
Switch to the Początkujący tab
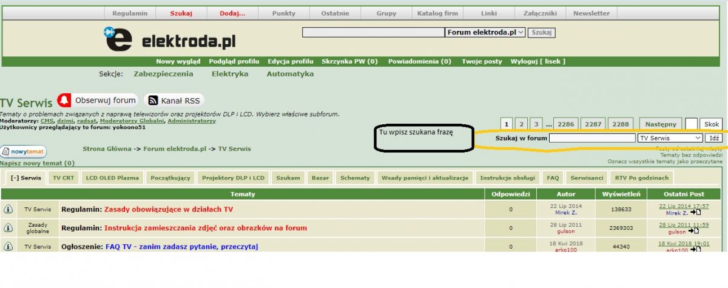170,178
